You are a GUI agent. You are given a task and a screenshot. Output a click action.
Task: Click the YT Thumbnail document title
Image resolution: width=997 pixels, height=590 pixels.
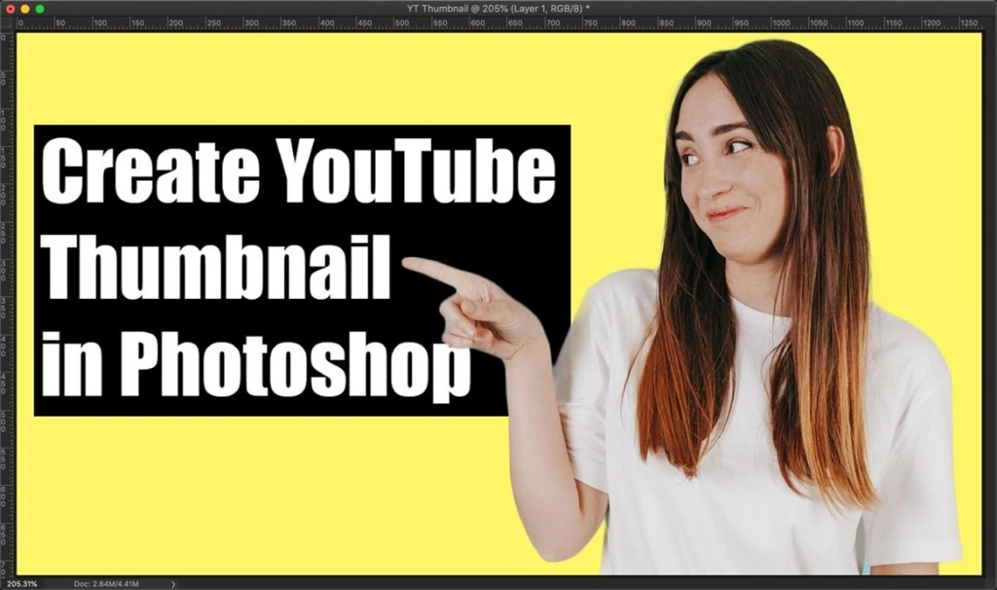[x=498, y=8]
